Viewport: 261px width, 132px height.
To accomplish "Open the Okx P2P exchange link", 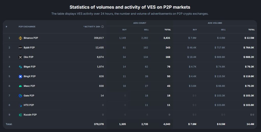I will click(x=29, y=57).
